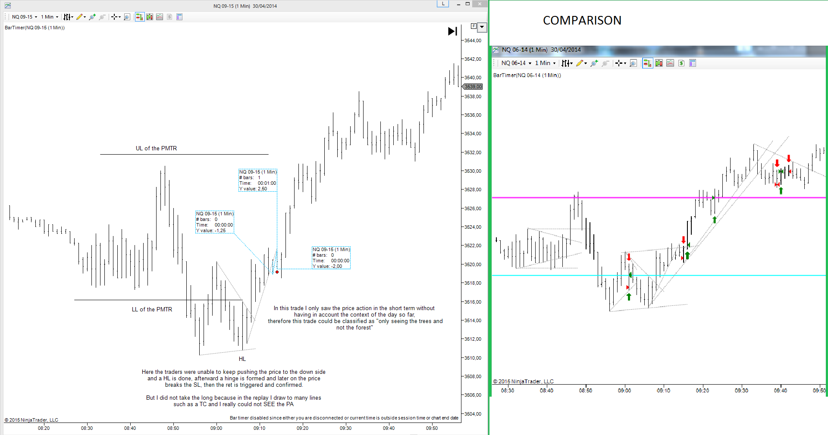Select the 'LL of the PMTR' text label

[152, 309]
